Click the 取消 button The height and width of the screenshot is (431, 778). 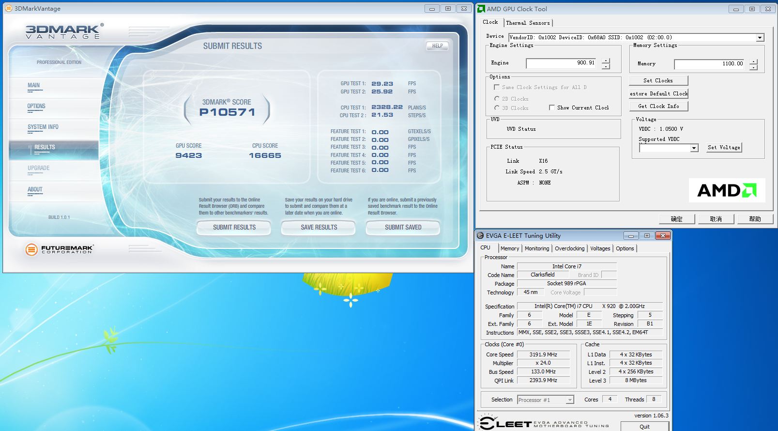point(716,219)
